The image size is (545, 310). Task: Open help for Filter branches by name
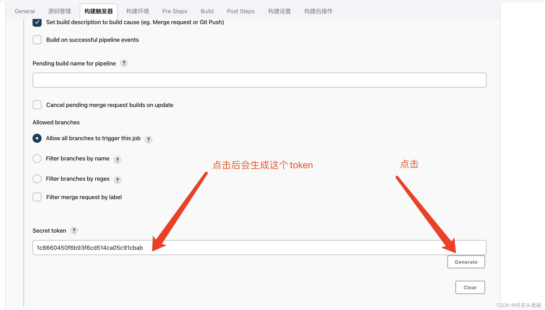click(117, 160)
